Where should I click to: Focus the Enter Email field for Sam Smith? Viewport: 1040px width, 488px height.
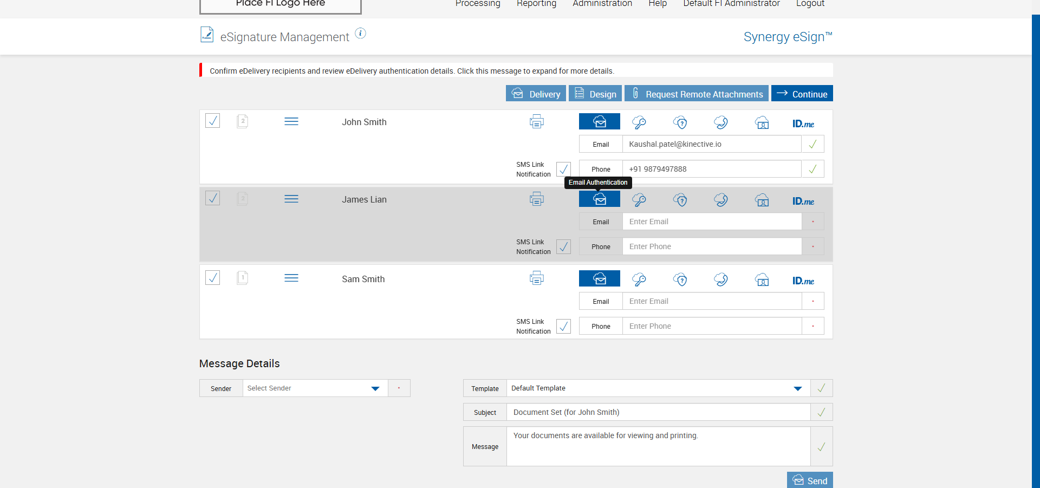[712, 301]
